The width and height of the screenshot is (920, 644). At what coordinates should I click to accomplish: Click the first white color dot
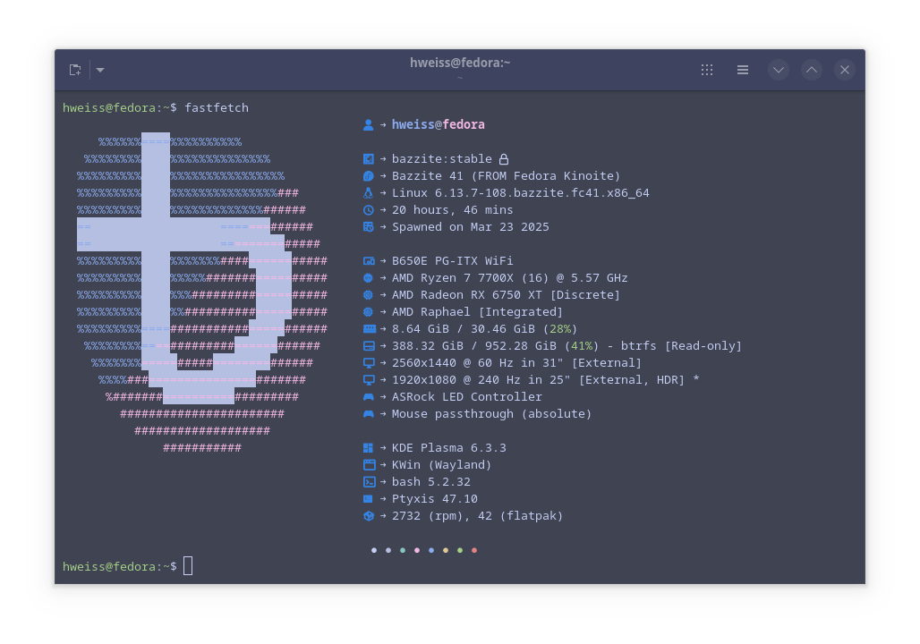pos(374,550)
